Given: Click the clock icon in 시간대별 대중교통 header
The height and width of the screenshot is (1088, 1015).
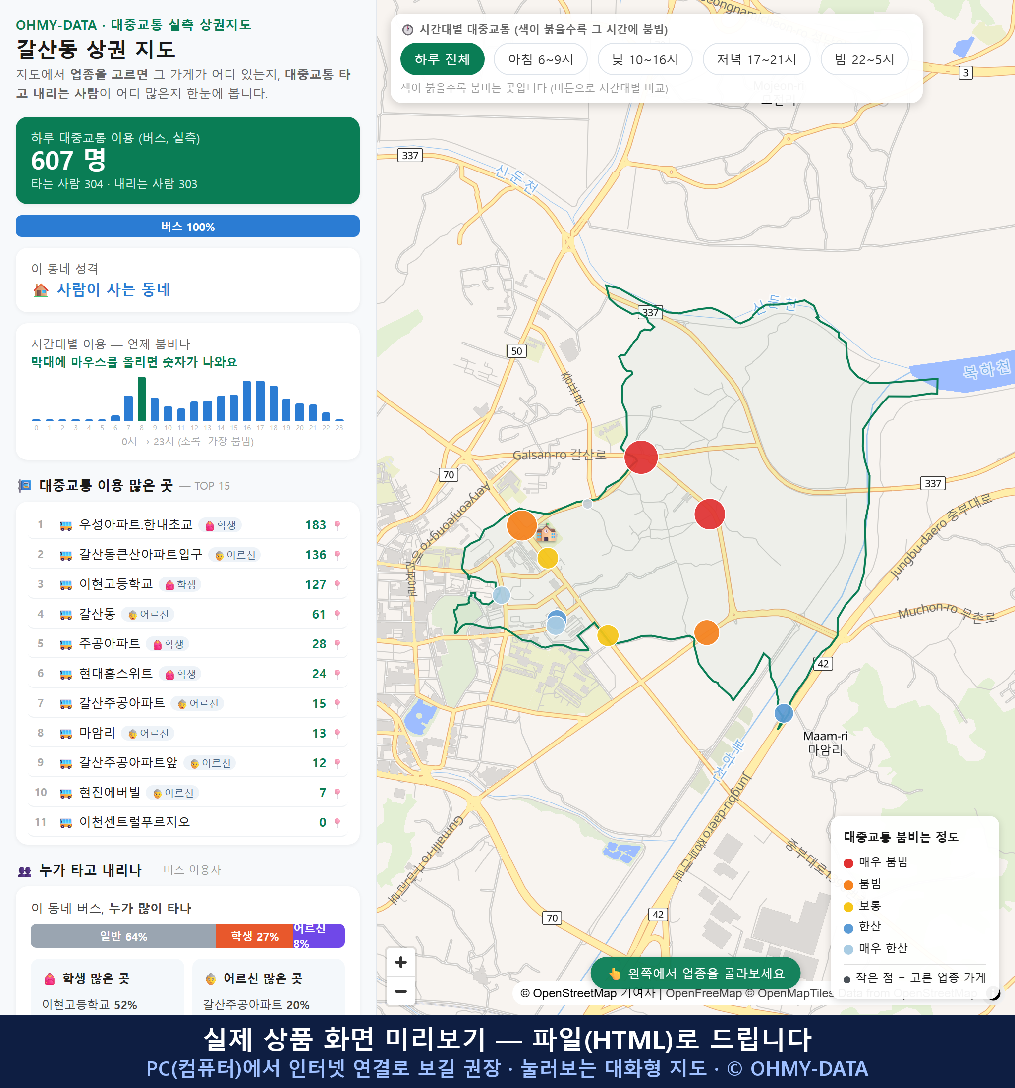Looking at the screenshot, I should click(408, 30).
